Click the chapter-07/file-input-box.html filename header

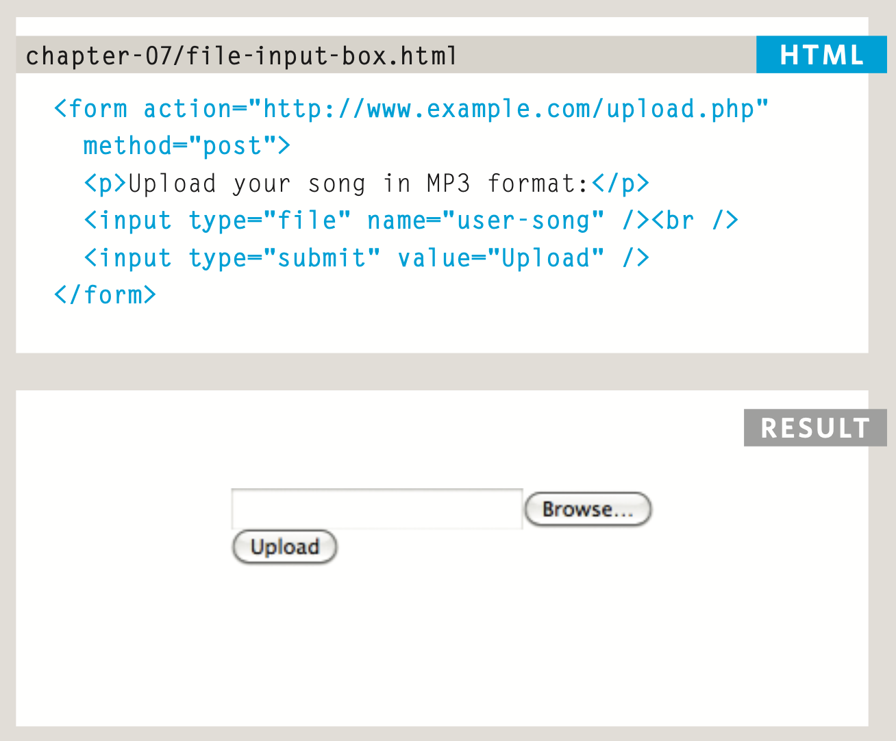[x=241, y=55]
